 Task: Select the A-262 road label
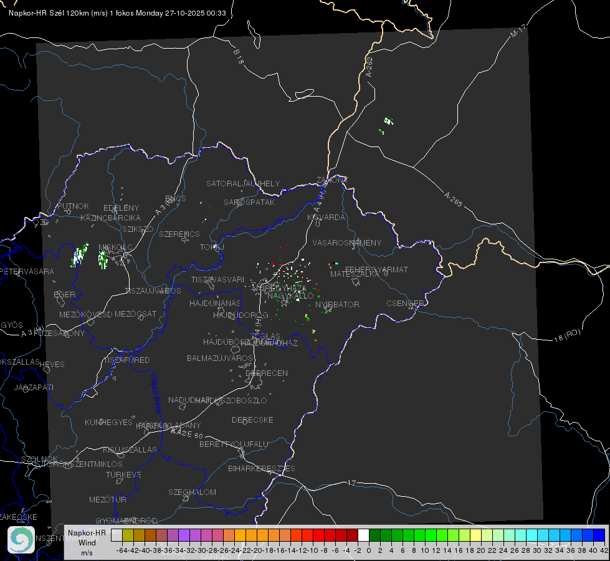click(x=369, y=67)
